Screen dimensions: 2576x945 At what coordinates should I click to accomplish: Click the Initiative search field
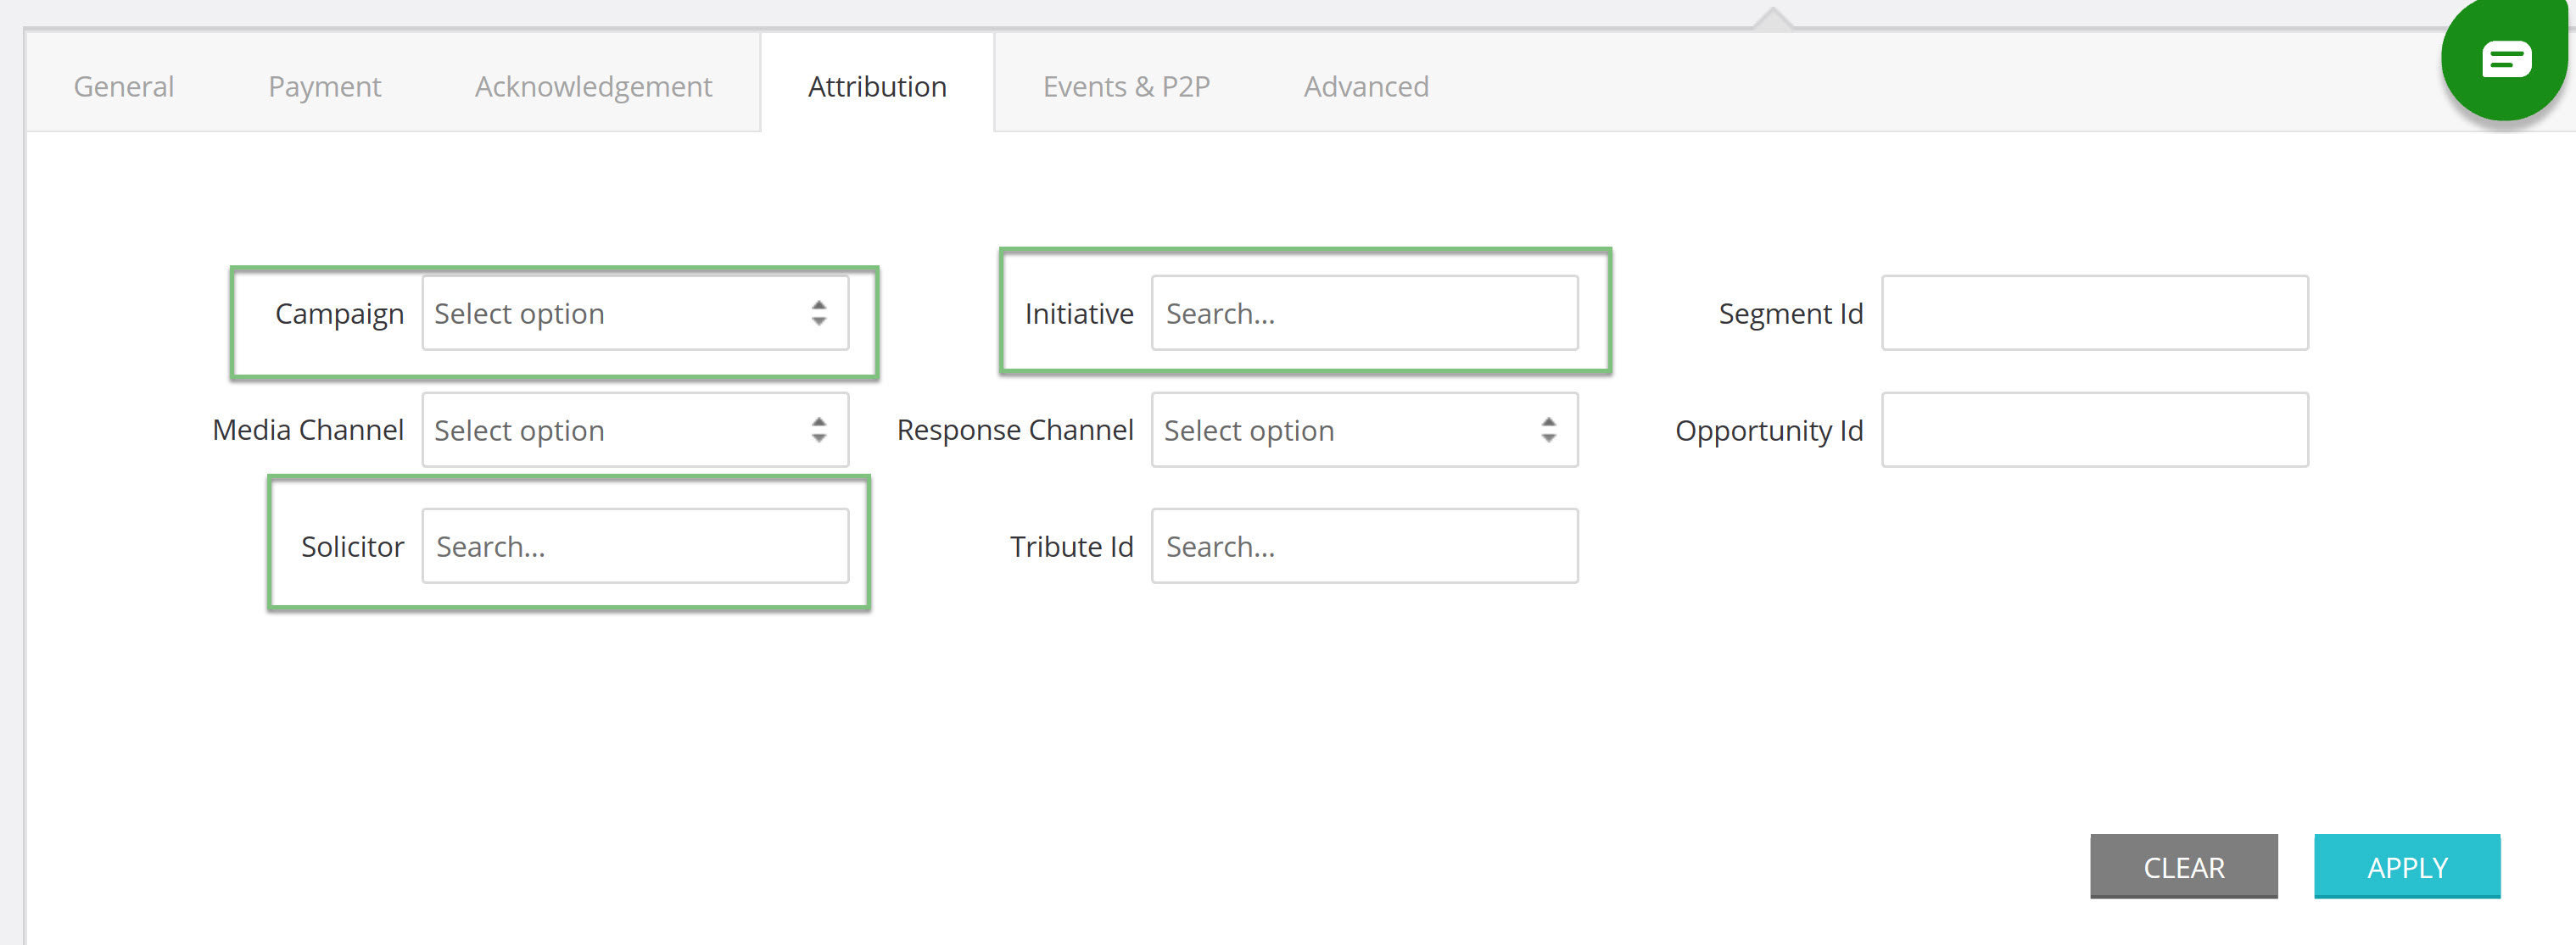click(1365, 314)
